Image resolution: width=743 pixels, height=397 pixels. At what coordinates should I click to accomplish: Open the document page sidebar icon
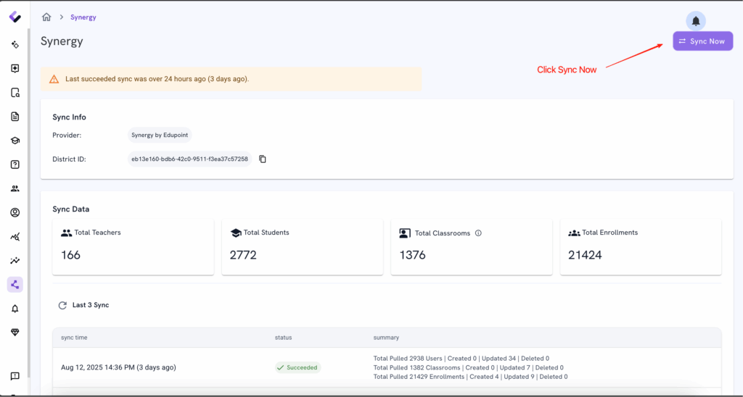click(15, 117)
